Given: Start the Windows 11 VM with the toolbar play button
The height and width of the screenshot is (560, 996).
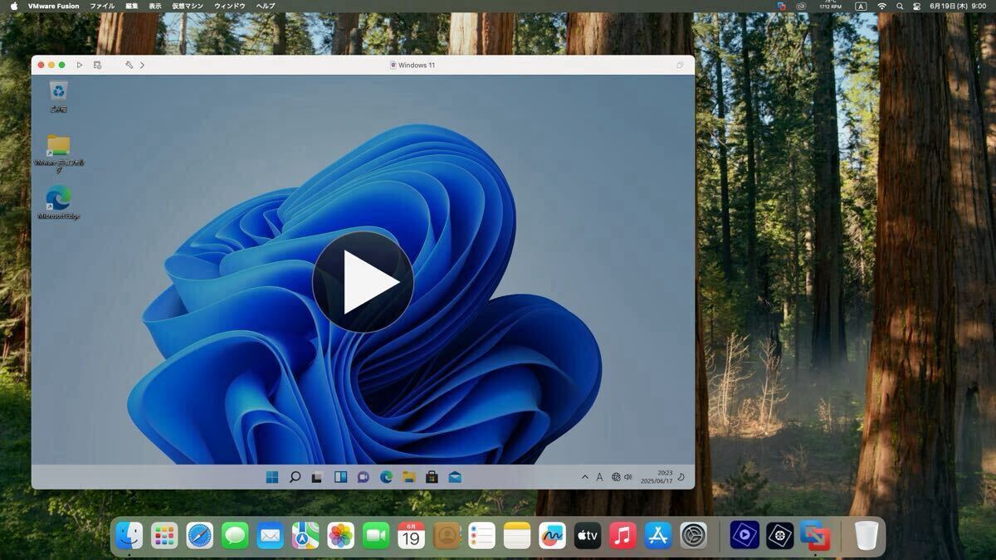Looking at the screenshot, I should pos(80,65).
